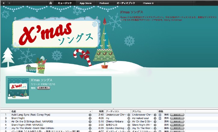
Task: Click the arrow beside album my naked soul
Action: click(155, 118)
